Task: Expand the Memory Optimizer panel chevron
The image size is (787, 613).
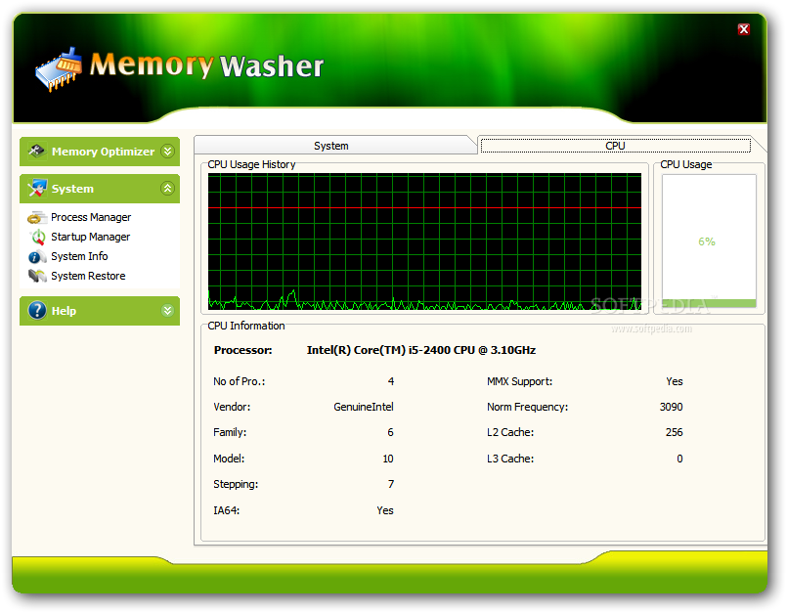Action: point(167,151)
